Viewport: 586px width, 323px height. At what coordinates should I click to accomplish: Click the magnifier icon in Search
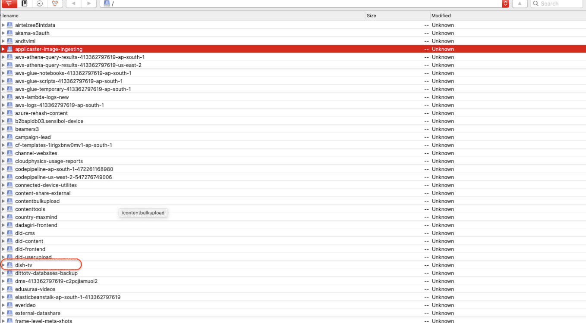click(536, 3)
